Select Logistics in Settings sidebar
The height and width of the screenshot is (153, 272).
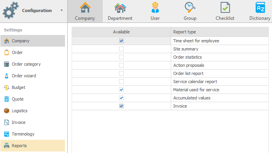click(x=33, y=111)
